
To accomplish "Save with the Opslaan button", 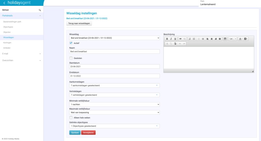I will tap(75, 133).
